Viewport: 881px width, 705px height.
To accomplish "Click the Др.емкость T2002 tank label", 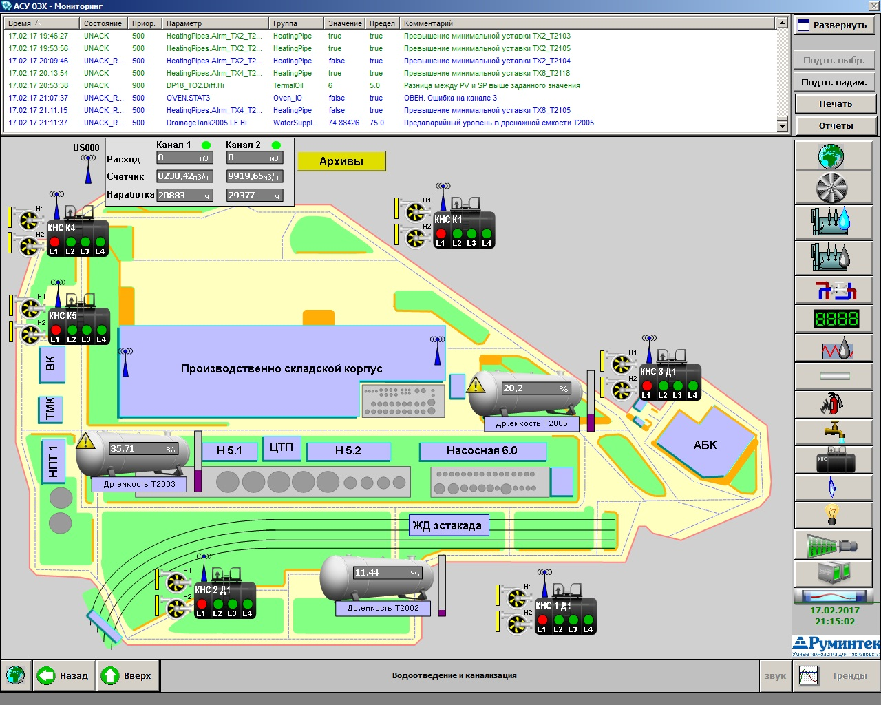I will pos(383,609).
